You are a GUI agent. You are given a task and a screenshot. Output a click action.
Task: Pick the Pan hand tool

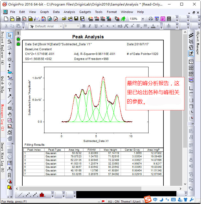(x=10, y=114)
